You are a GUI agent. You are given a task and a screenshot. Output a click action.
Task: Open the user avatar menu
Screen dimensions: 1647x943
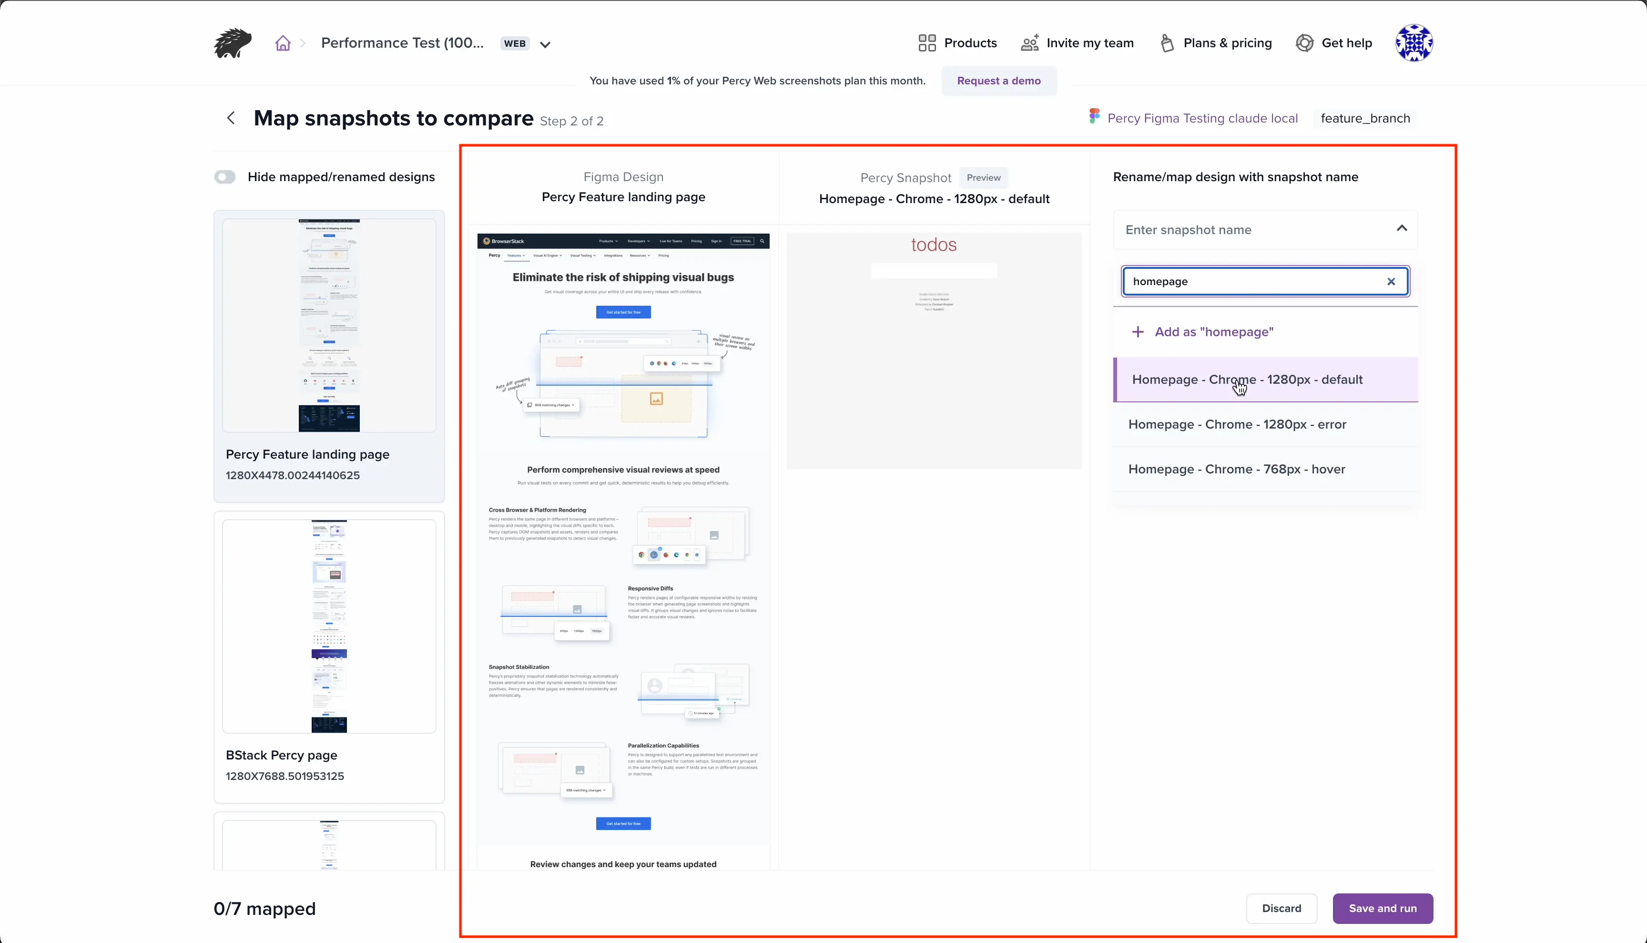click(x=1414, y=43)
